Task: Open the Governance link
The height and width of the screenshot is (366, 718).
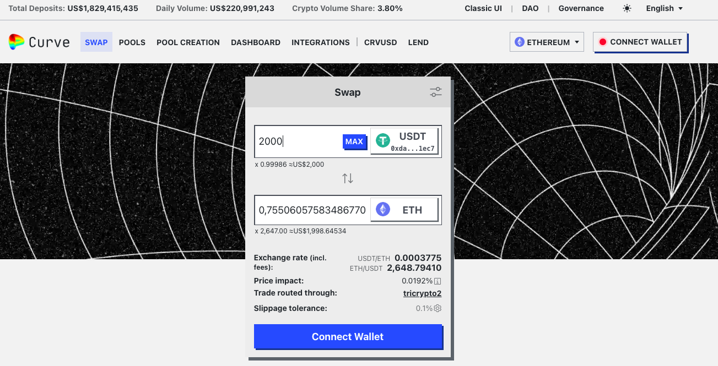Action: pyautogui.click(x=581, y=8)
